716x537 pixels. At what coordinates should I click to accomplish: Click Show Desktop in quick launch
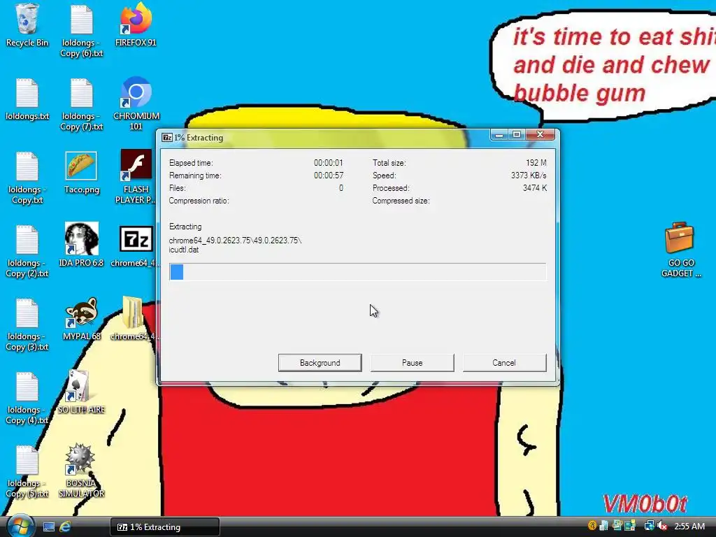click(x=49, y=527)
